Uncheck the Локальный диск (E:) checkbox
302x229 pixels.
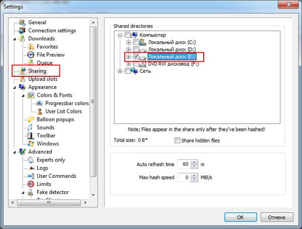136,57
